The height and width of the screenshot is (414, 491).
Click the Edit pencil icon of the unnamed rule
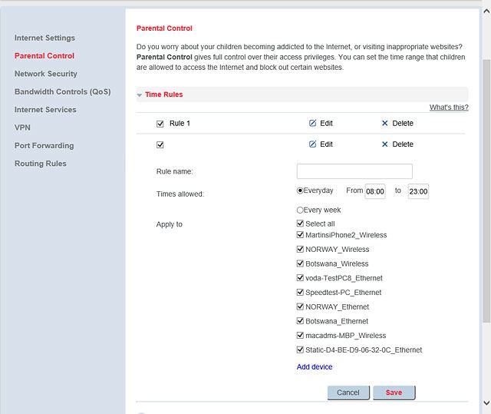pos(312,144)
